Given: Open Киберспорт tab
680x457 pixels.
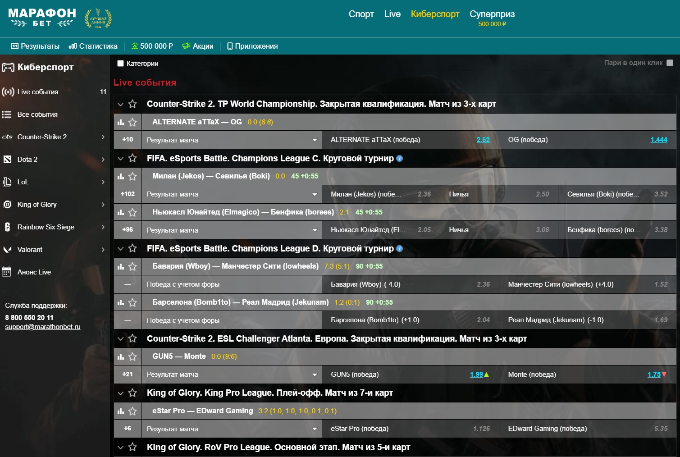Looking at the screenshot, I should (x=435, y=14).
